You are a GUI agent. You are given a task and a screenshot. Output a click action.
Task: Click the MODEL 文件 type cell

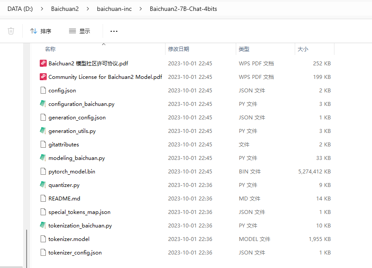(254, 239)
